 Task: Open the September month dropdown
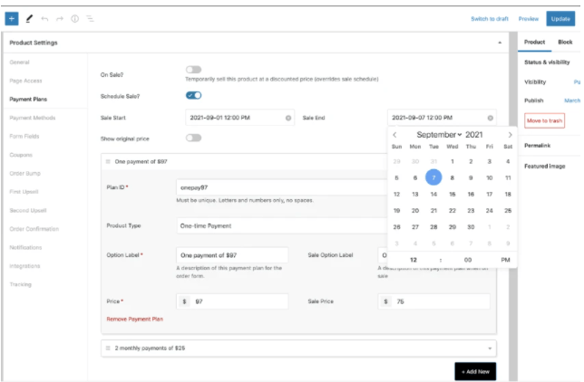coord(440,135)
